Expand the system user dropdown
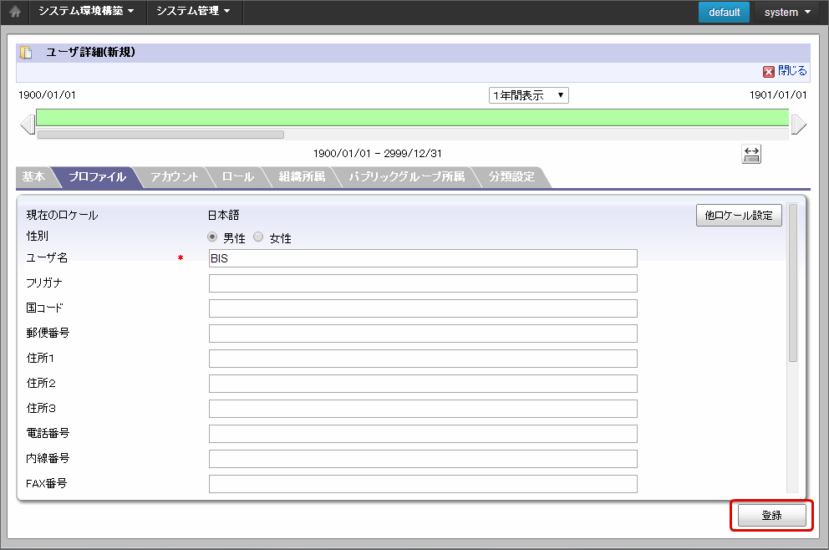Image resolution: width=829 pixels, height=550 pixels. coord(787,13)
